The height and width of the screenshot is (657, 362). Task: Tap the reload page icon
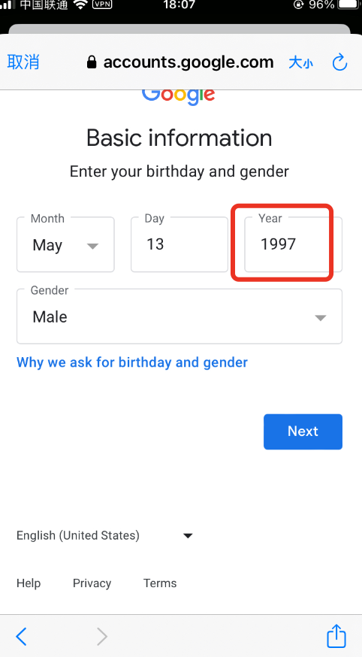pyautogui.click(x=339, y=62)
